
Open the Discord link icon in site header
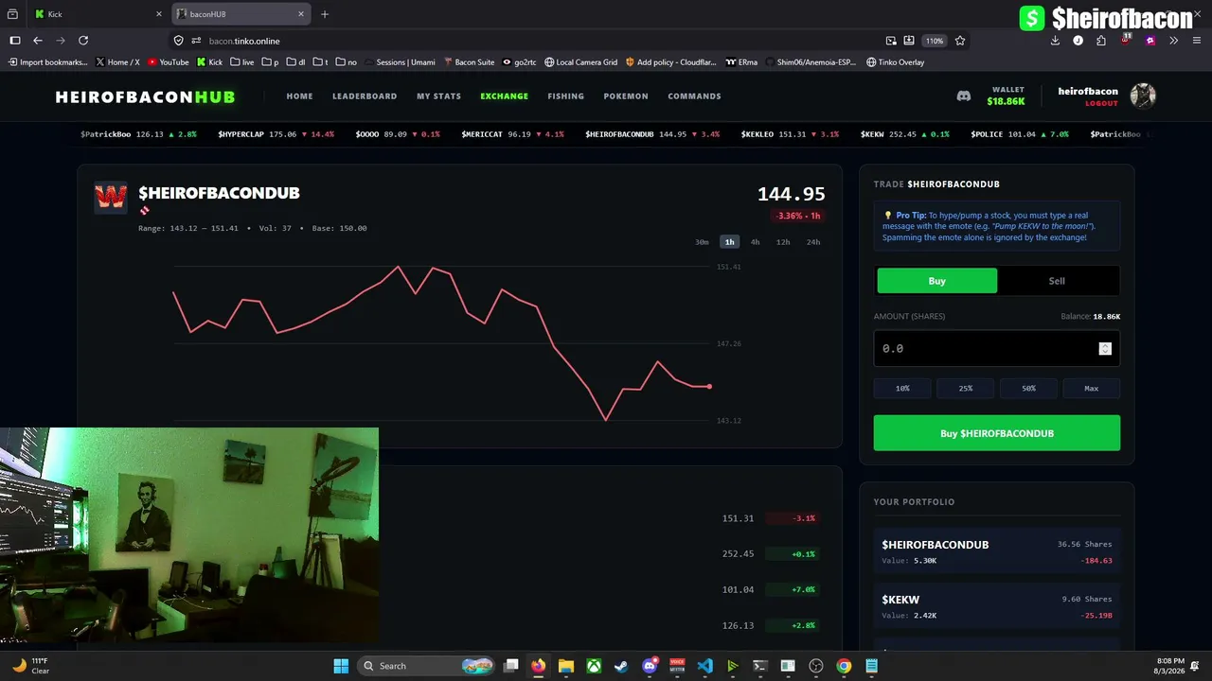pos(964,96)
